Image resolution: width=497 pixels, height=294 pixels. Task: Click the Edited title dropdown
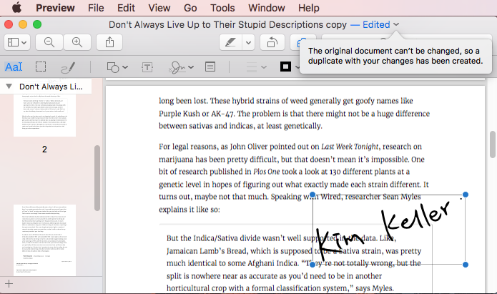pyautogui.click(x=375, y=24)
